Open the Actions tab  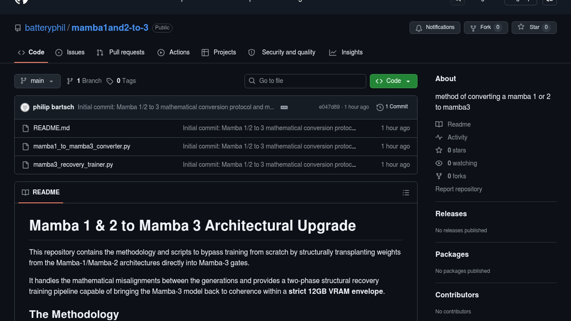[x=174, y=52]
